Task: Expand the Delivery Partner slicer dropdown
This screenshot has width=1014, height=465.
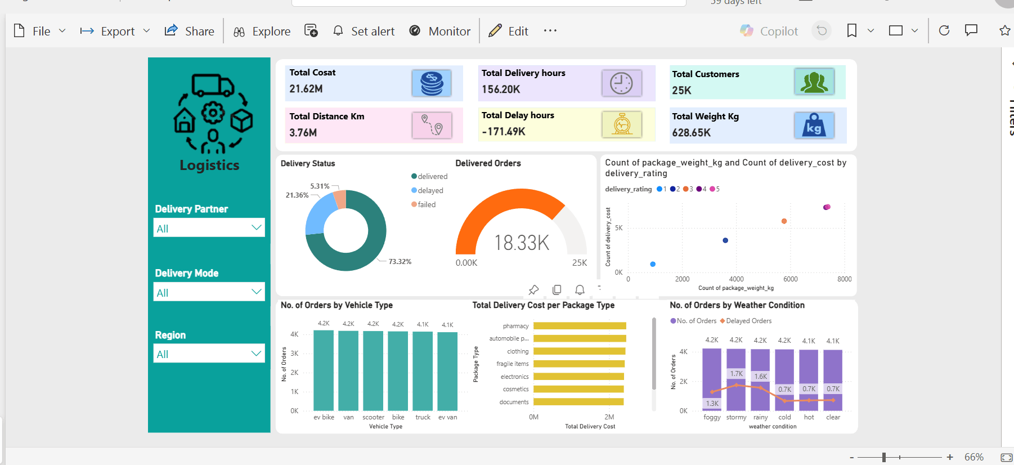Action: [x=256, y=228]
